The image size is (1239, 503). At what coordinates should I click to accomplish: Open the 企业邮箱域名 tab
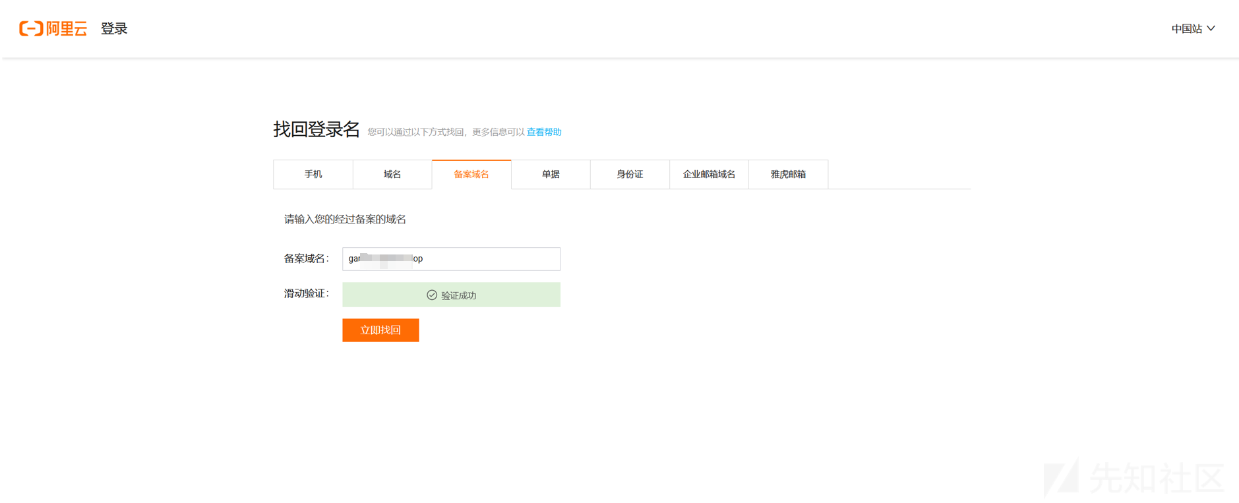pos(709,174)
